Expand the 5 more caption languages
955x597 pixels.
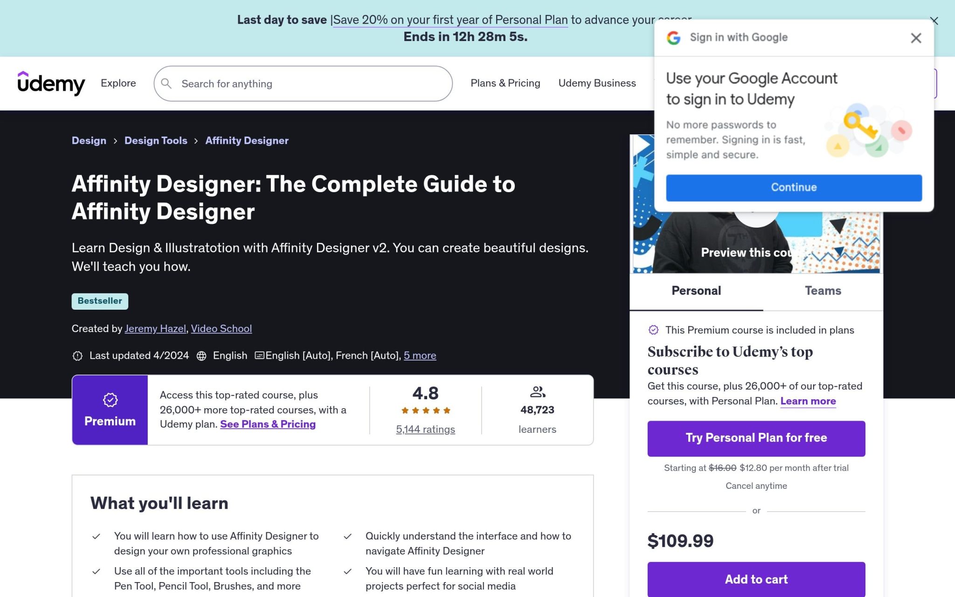pos(420,356)
